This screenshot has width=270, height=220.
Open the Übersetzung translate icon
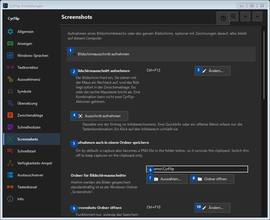coord(10,103)
